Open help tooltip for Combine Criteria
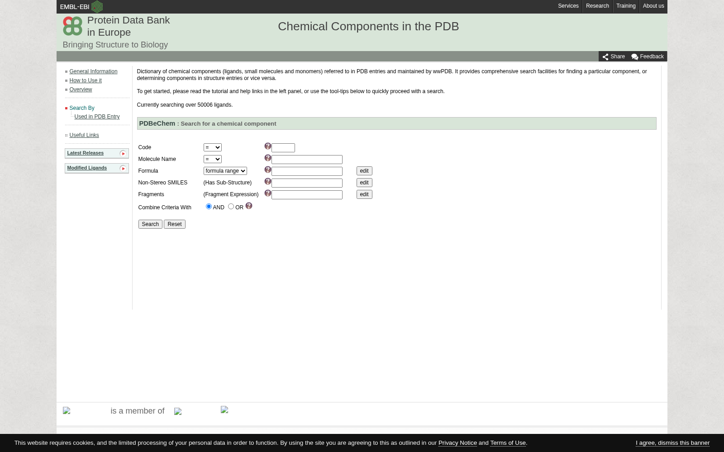The width and height of the screenshot is (724, 452). [248, 206]
